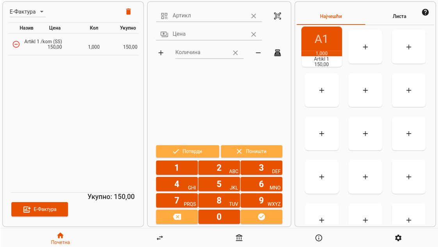Screen dimensions: 438x247
Task: Remove Artikl 1 with the red minus icon
Action: click(16, 44)
